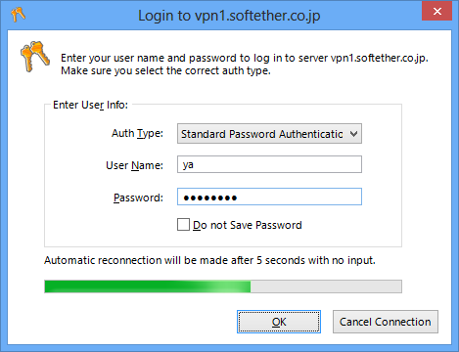459x352 pixels.
Task: Click the green reconnection progress bar
Action: point(148,286)
